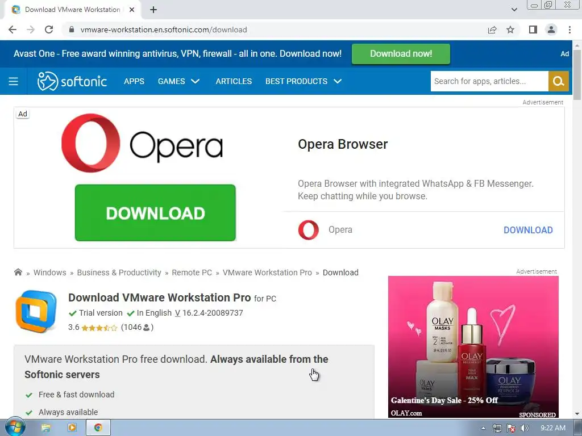Click the VMware Workstation Pro app icon
Viewport: 582px width, 436px height.
tap(36, 312)
